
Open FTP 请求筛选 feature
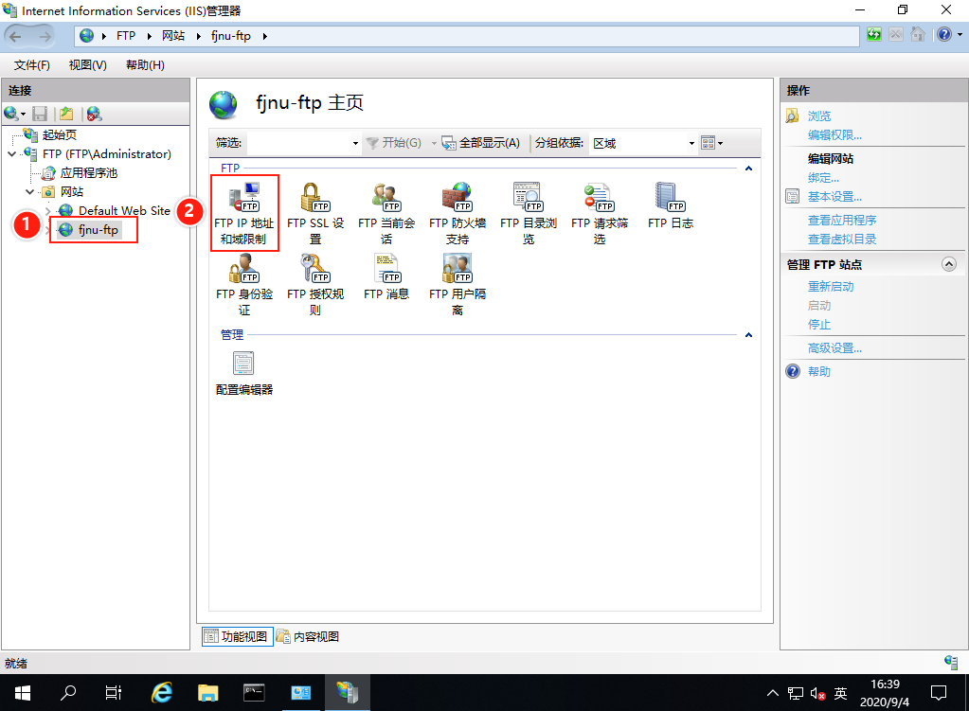[x=600, y=213]
